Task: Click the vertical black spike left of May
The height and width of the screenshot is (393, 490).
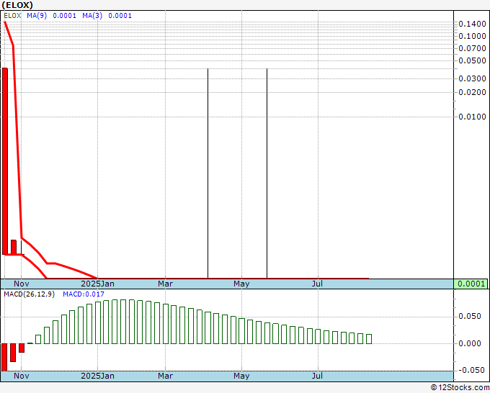Action: pos(208,173)
